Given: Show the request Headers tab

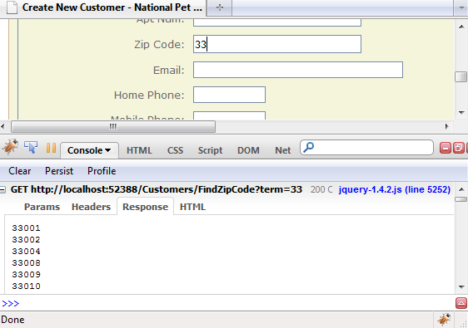Looking at the screenshot, I should (91, 207).
